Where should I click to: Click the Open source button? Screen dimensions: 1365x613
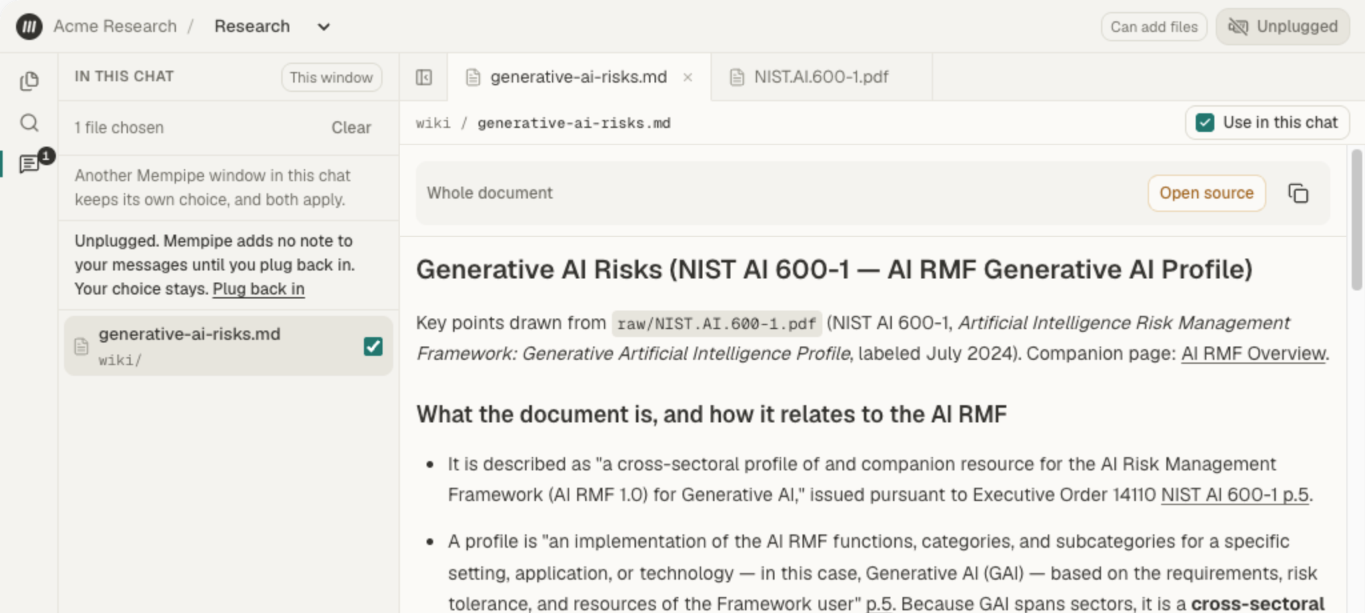coord(1206,193)
